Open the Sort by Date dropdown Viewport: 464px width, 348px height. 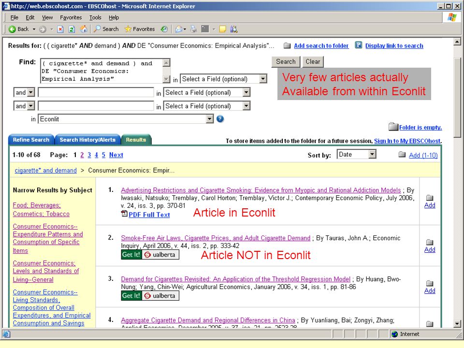(356, 155)
